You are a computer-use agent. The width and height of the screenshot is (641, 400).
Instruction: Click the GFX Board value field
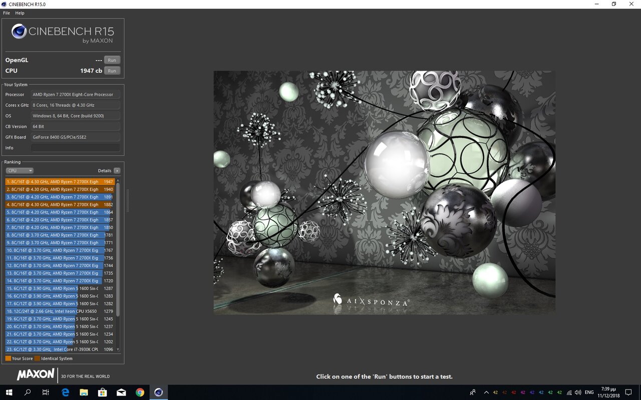click(x=75, y=137)
